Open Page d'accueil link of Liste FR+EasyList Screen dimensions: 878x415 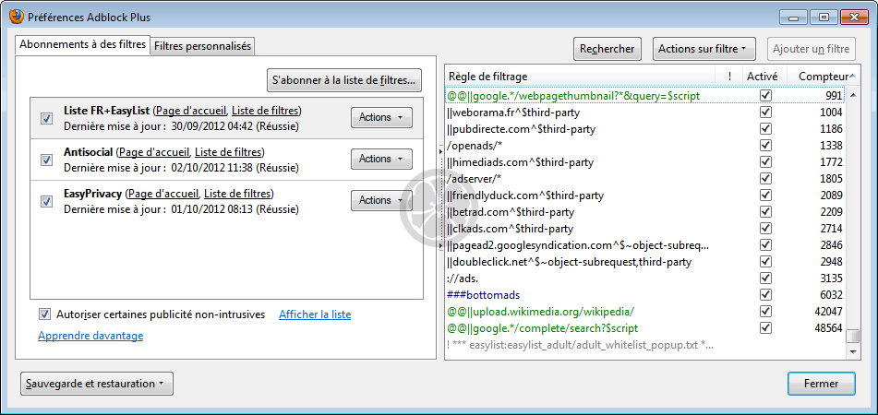click(x=191, y=110)
